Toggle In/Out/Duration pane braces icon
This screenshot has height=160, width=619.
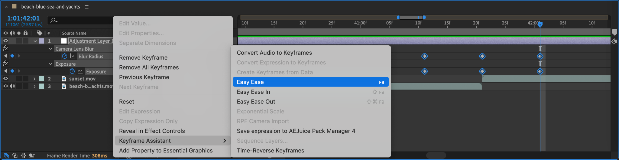[x=23, y=155]
